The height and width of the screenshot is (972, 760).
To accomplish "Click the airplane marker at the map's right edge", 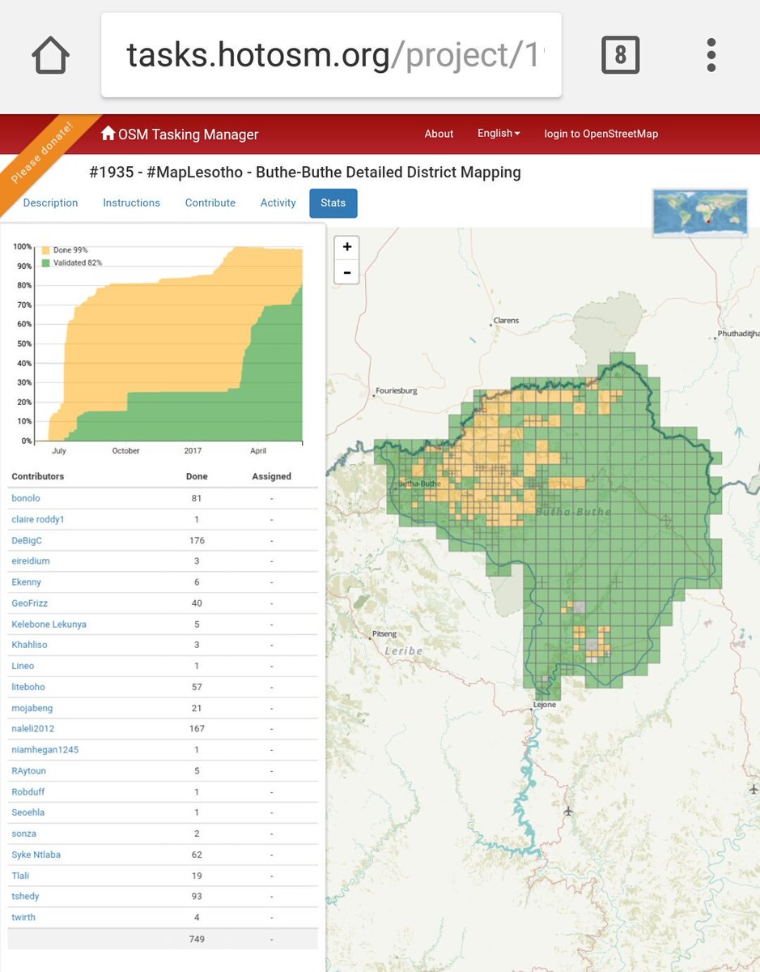I will [x=754, y=789].
